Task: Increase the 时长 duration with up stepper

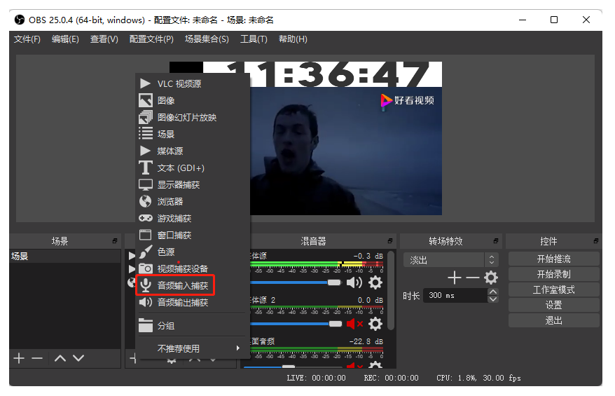Action: click(x=492, y=292)
